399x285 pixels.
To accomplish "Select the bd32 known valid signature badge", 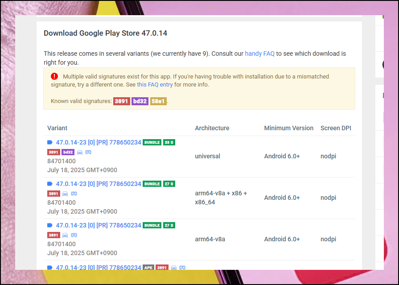I will pos(140,101).
